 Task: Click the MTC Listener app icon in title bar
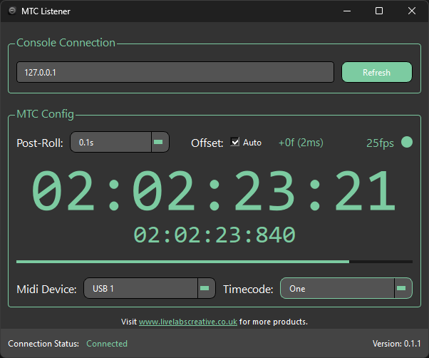tap(11, 11)
